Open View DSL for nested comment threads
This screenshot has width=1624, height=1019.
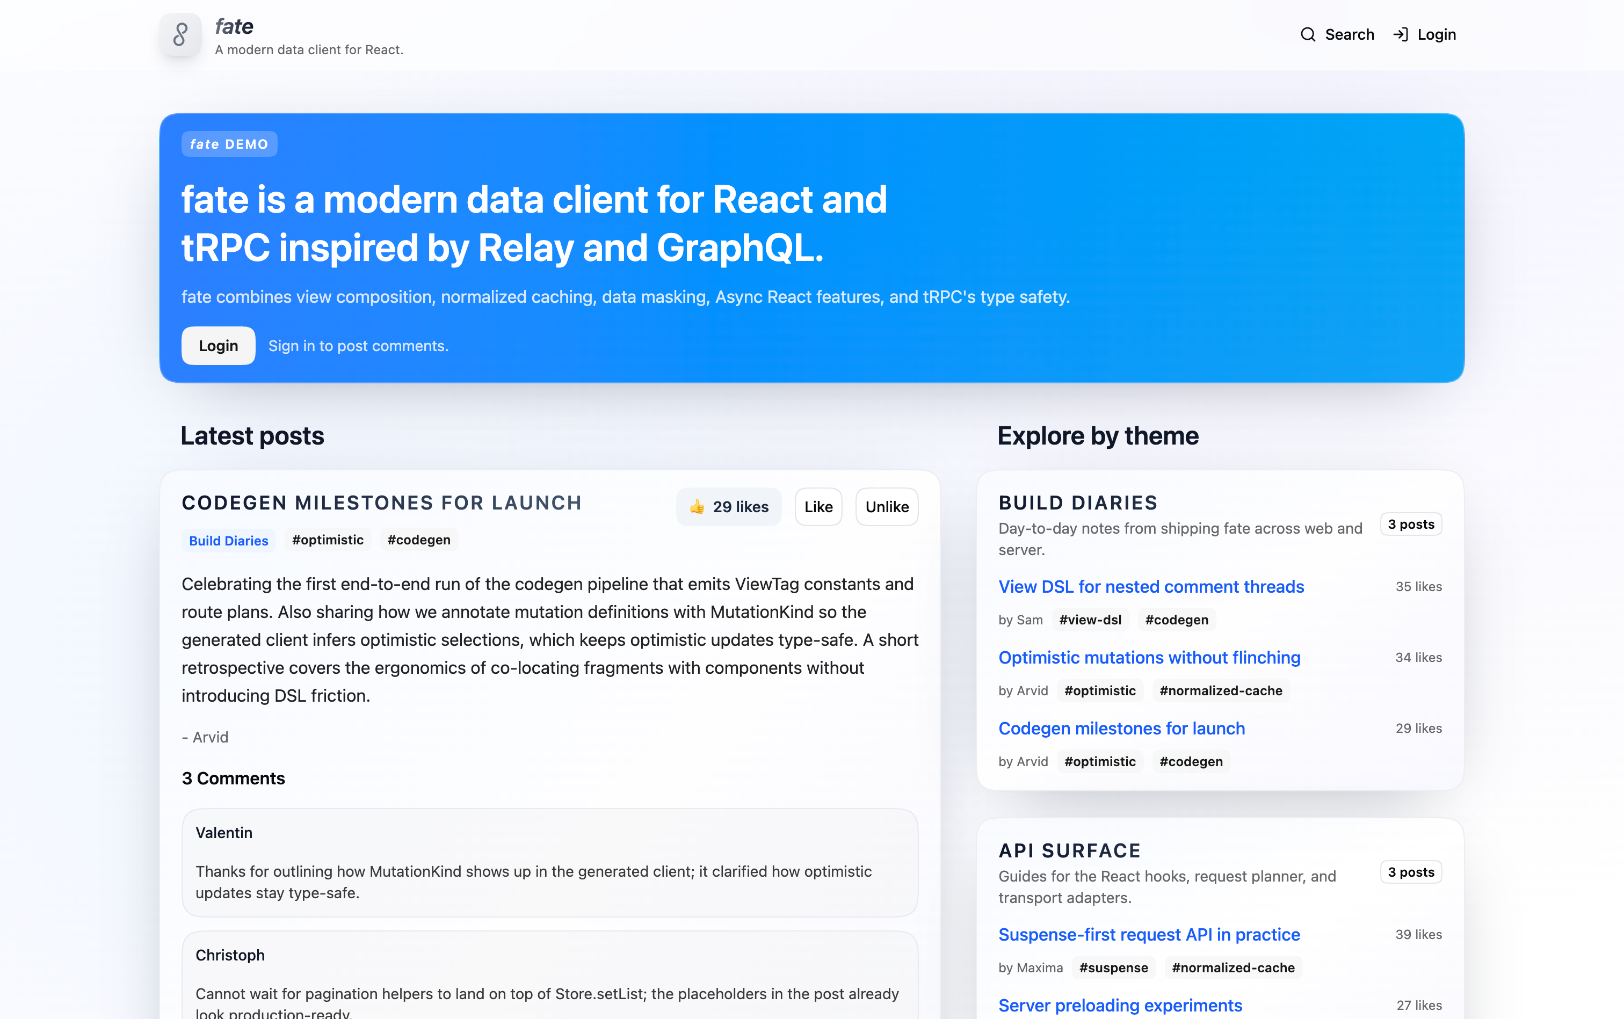[x=1151, y=586]
